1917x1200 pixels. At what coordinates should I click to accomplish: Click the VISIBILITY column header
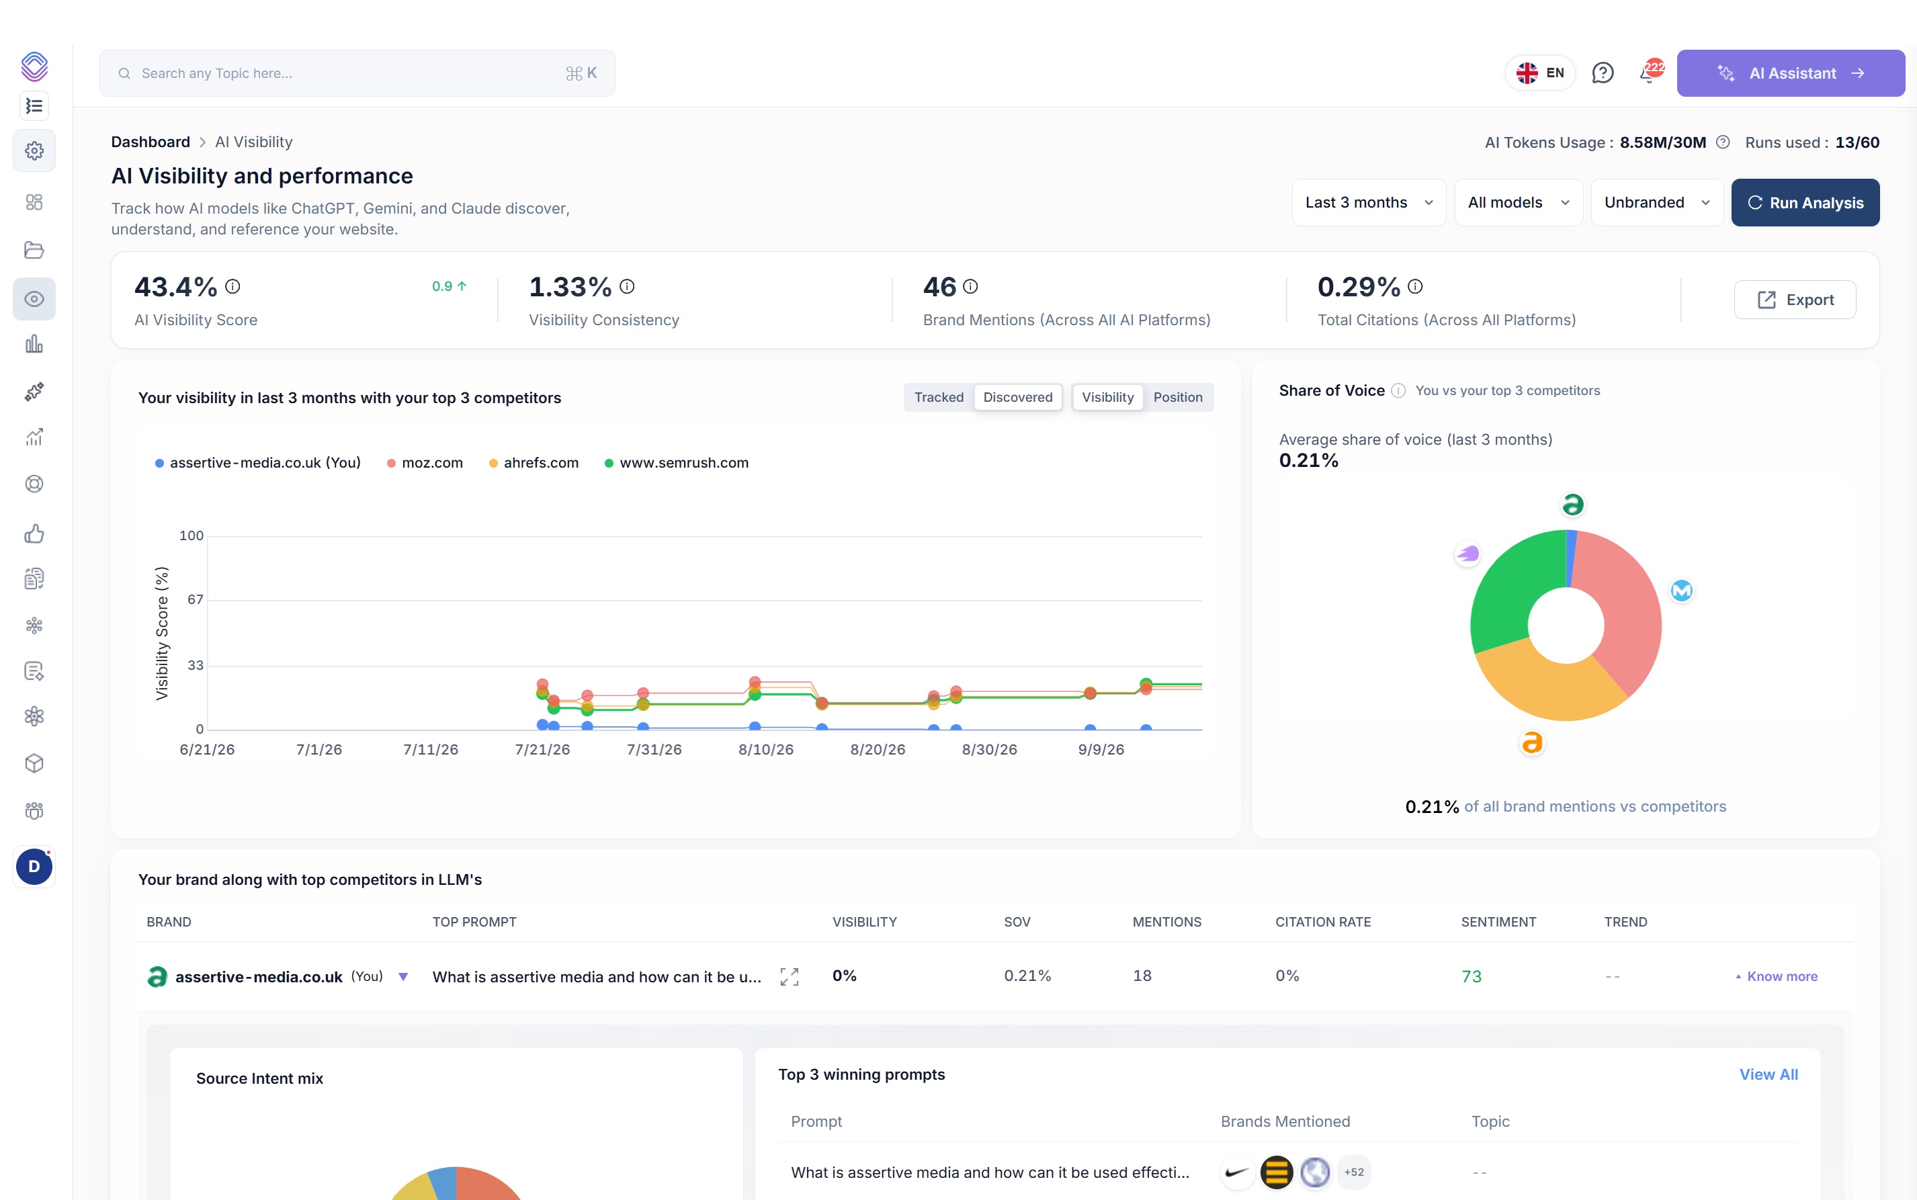click(x=864, y=923)
